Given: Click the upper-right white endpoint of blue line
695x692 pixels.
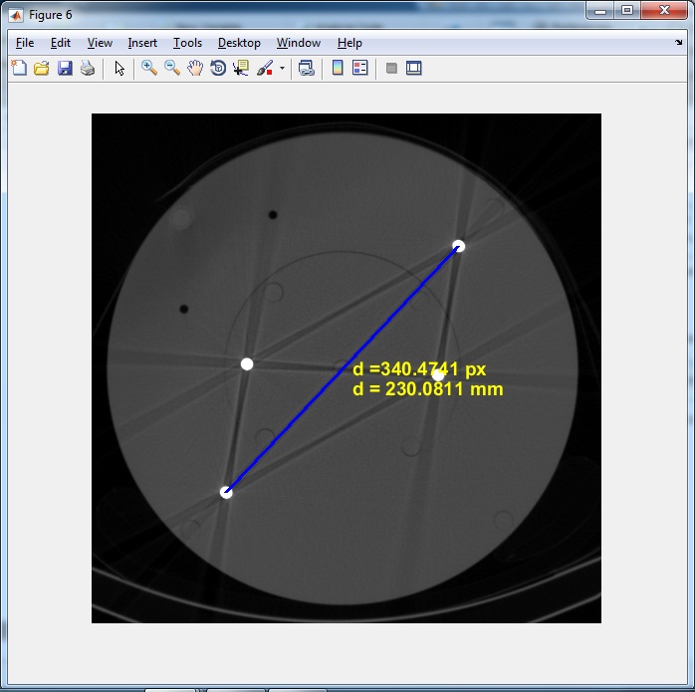Looking at the screenshot, I should pos(459,246).
